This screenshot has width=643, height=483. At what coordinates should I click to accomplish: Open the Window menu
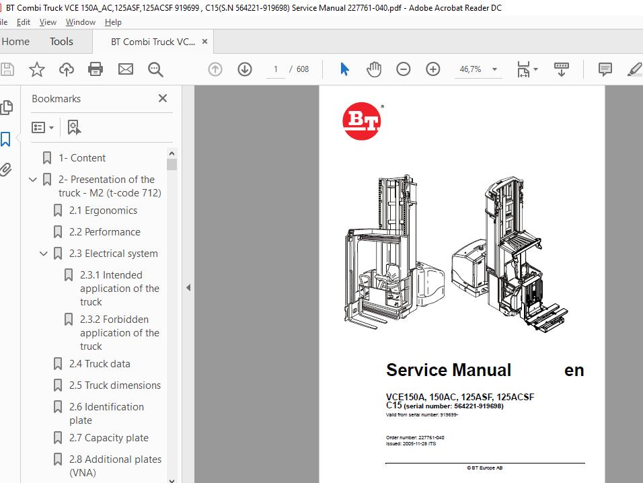tap(81, 22)
